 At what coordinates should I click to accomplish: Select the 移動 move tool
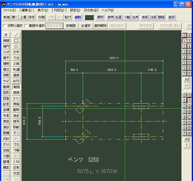pos(16,127)
